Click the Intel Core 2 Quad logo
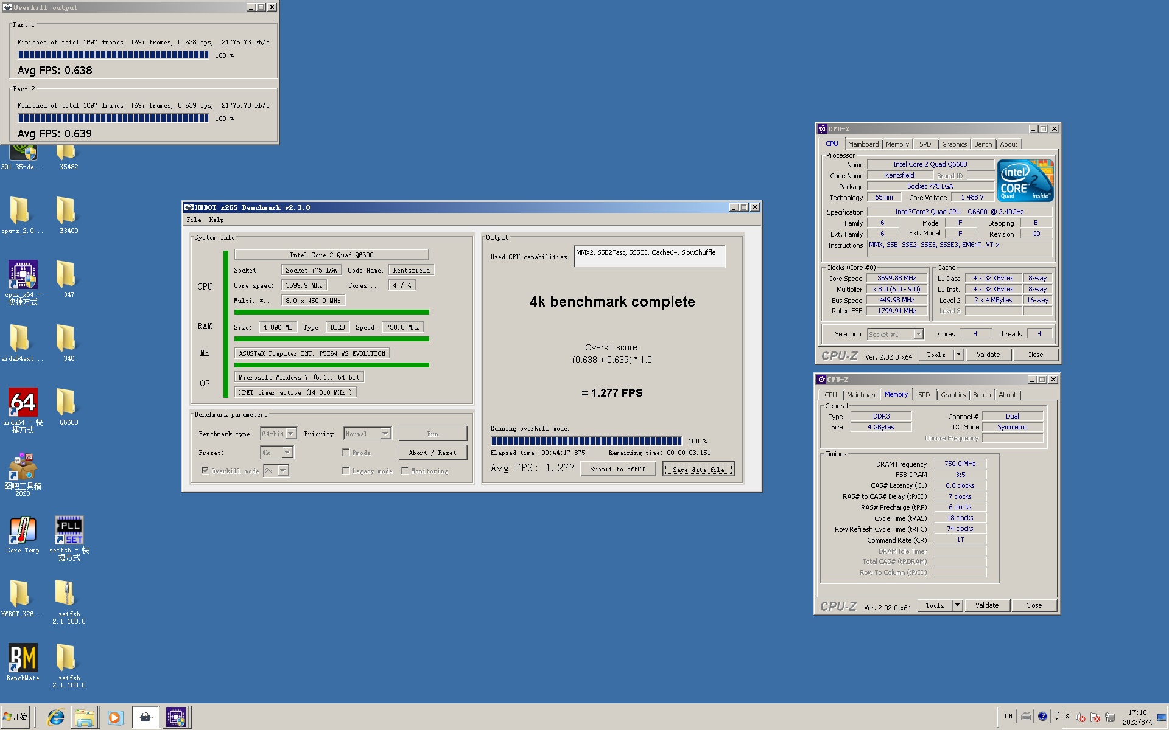The height and width of the screenshot is (730, 1169). (1026, 181)
